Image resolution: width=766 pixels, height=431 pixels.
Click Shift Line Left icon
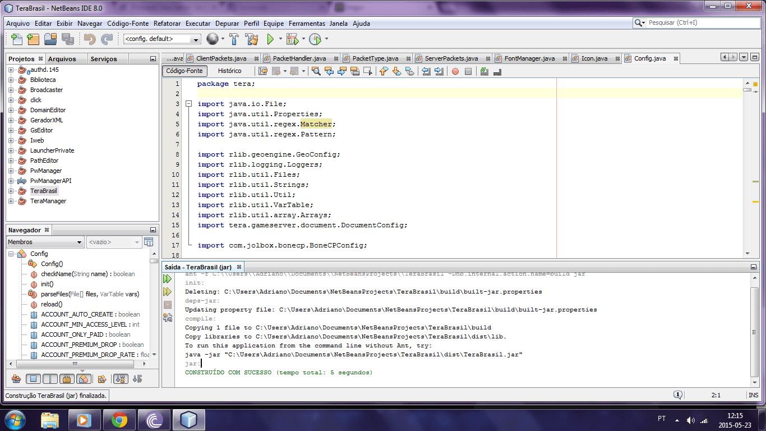[426, 71]
